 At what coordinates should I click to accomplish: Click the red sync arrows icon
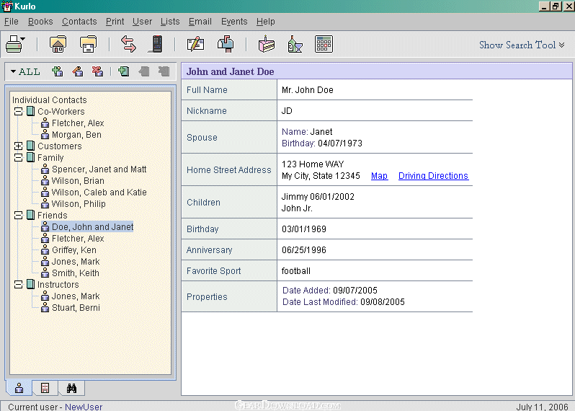coord(128,45)
